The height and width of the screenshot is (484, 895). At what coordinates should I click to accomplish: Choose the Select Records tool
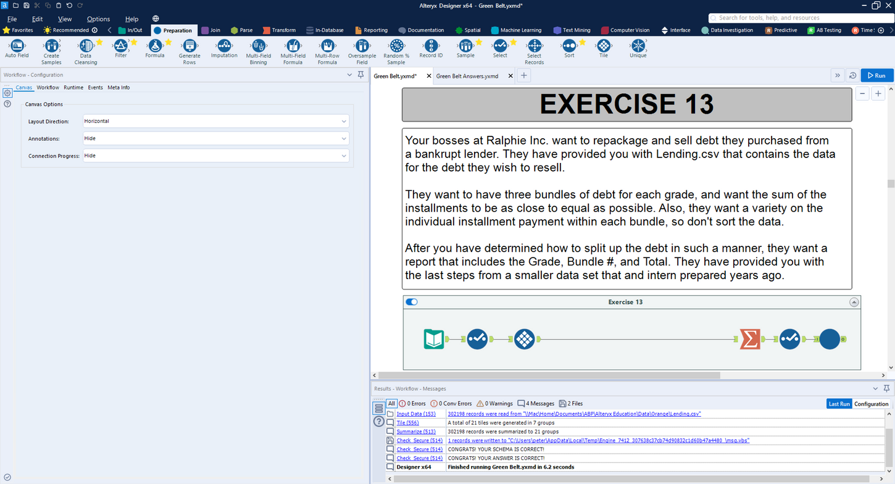tap(535, 52)
